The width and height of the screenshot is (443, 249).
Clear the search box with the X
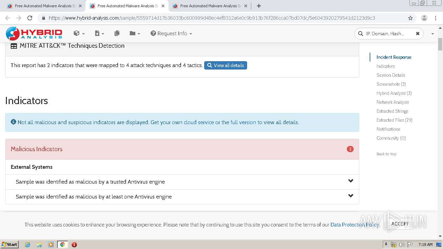418,34
